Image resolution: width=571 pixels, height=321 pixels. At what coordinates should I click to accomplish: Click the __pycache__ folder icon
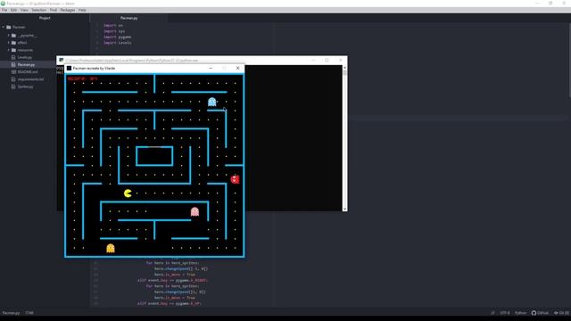tap(14, 36)
